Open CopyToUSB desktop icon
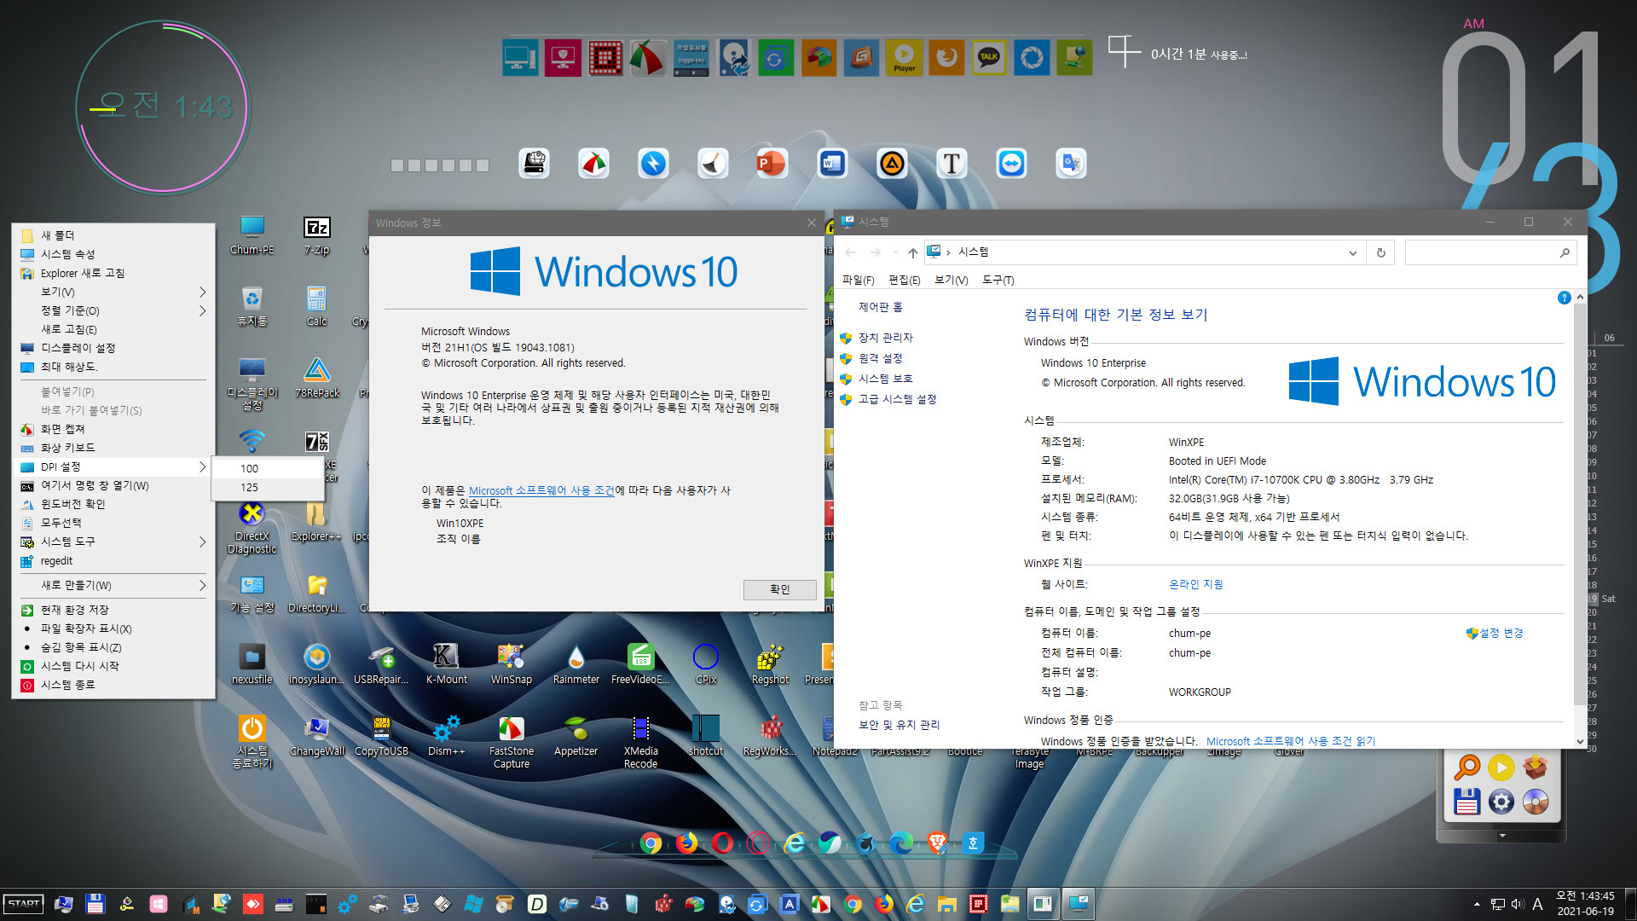The height and width of the screenshot is (921, 1637). (x=381, y=736)
